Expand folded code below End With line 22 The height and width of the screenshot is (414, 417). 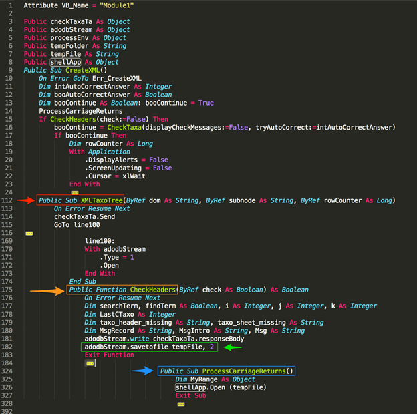pos(74,192)
